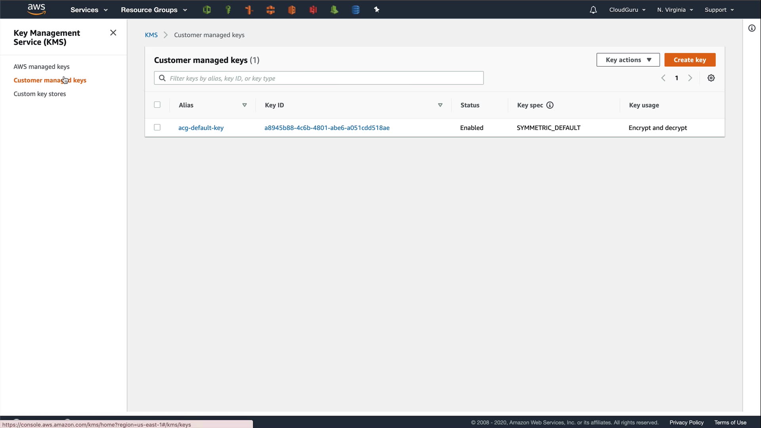Click the AWS logo

coord(36,10)
